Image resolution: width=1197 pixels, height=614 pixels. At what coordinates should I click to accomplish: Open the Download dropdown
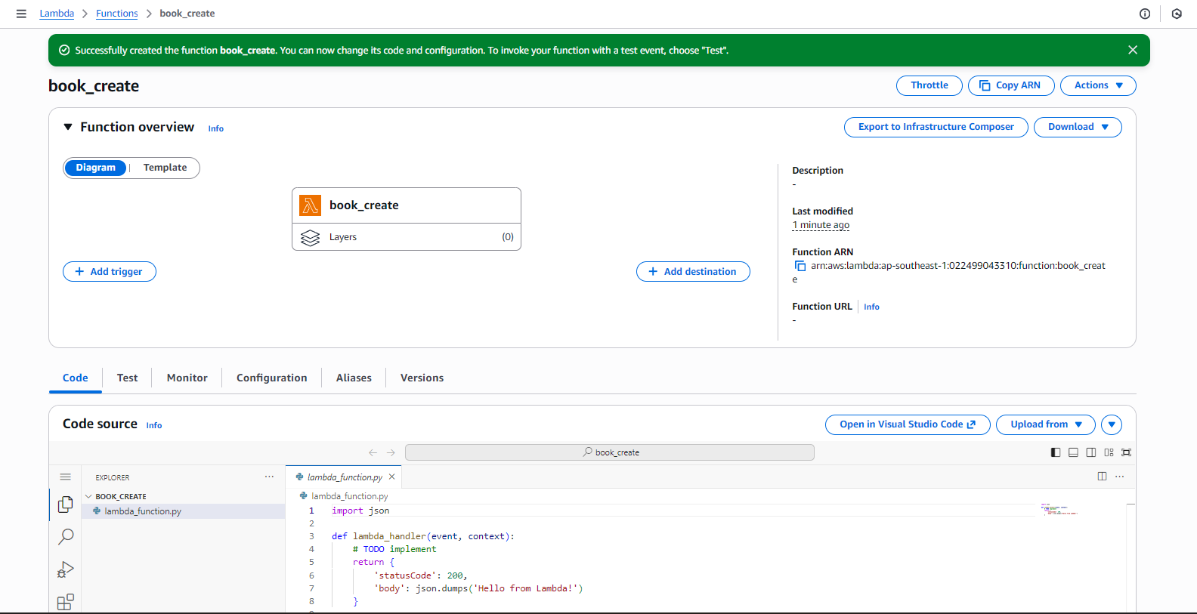(1078, 127)
